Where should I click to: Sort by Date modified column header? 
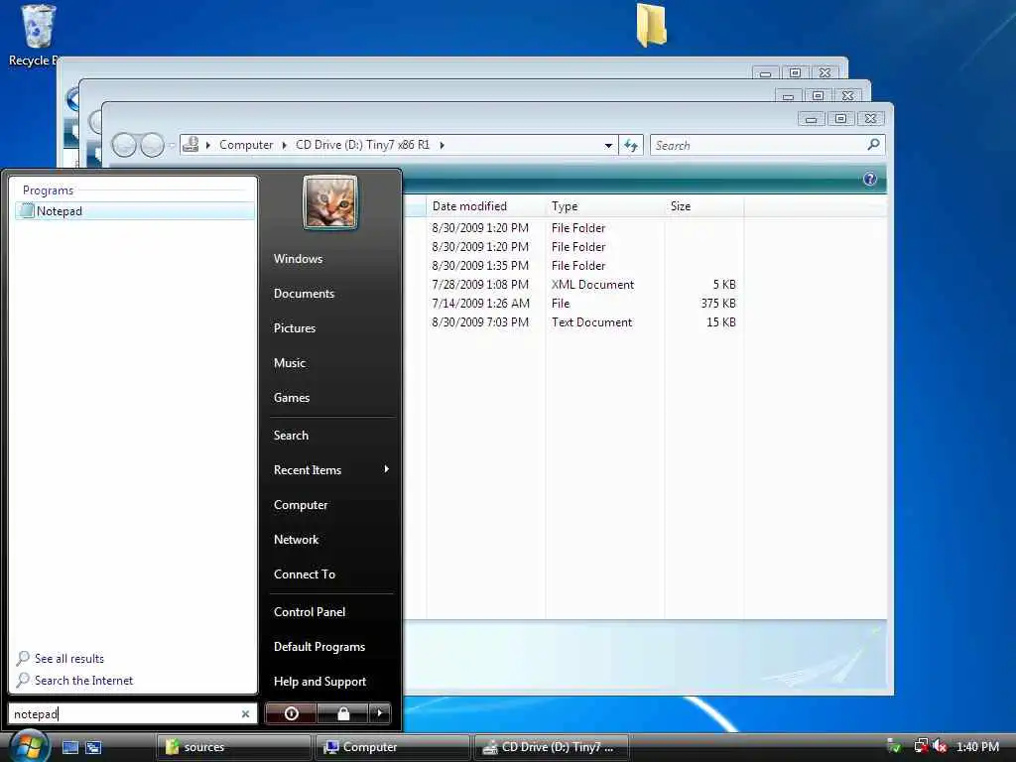[x=486, y=206]
